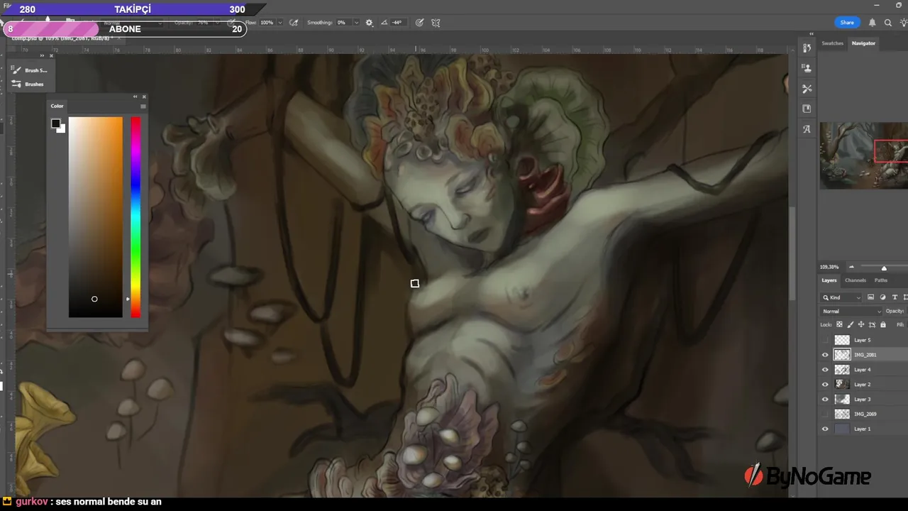
Task: Click the Navigator zoom slider handle
Action: pyautogui.click(x=884, y=268)
